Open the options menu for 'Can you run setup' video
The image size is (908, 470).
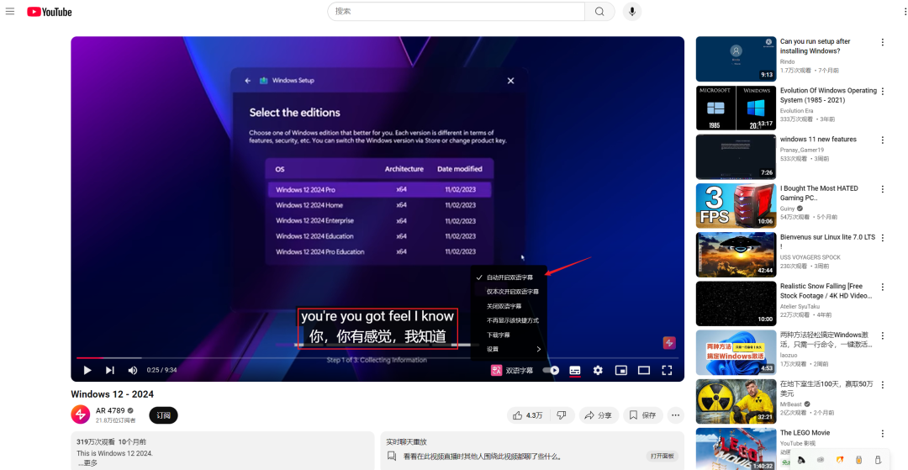coord(883,42)
